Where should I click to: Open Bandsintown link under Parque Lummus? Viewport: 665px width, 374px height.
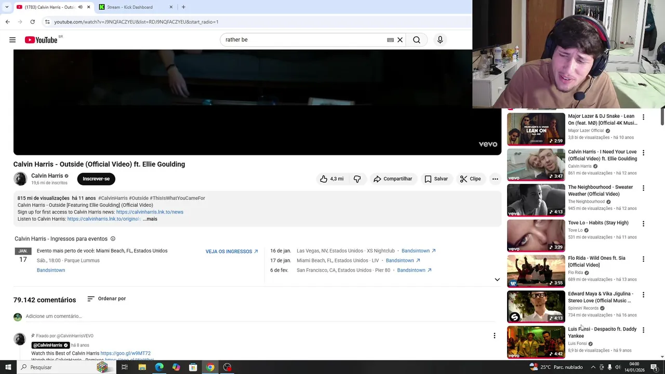(x=51, y=270)
